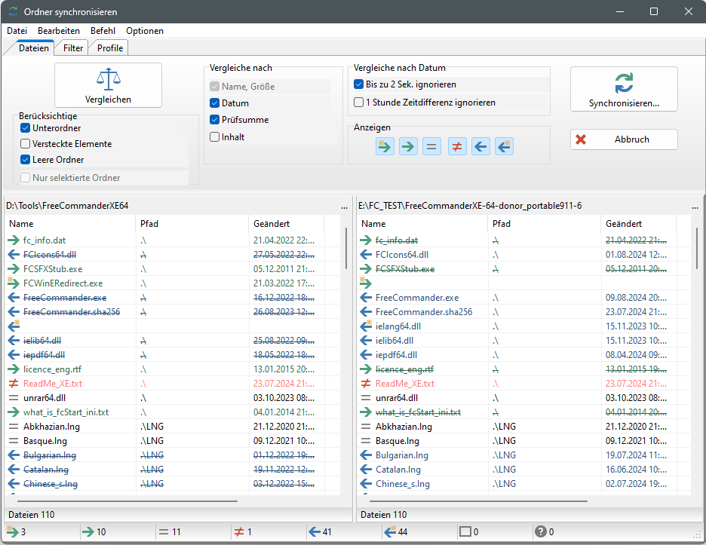Click status bar not-equal count 1

click(243, 532)
